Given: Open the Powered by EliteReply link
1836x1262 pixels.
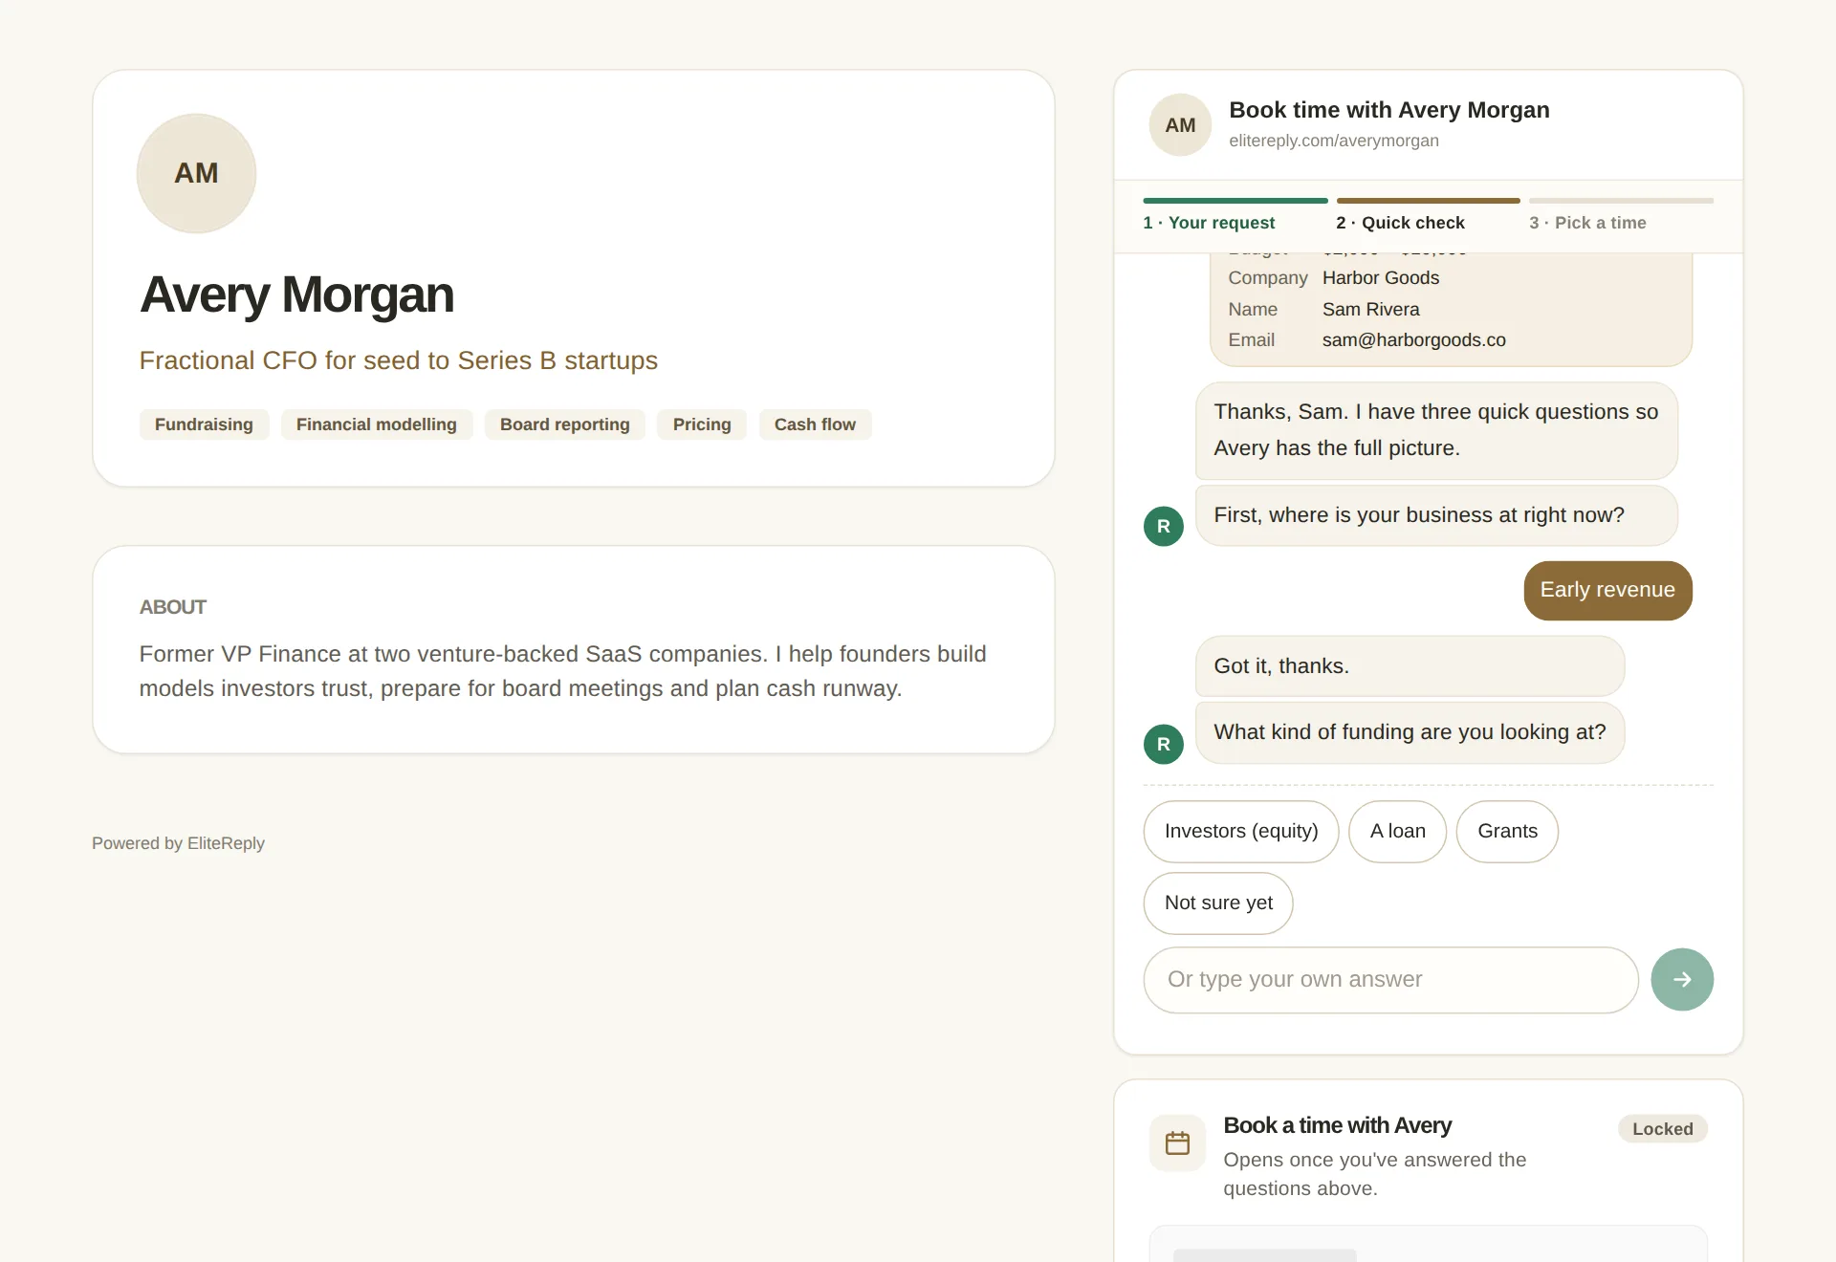Looking at the screenshot, I should click(x=178, y=843).
